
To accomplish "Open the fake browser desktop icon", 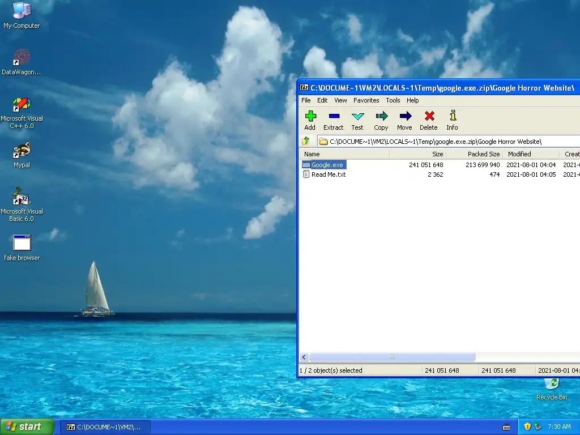I will click(22, 243).
